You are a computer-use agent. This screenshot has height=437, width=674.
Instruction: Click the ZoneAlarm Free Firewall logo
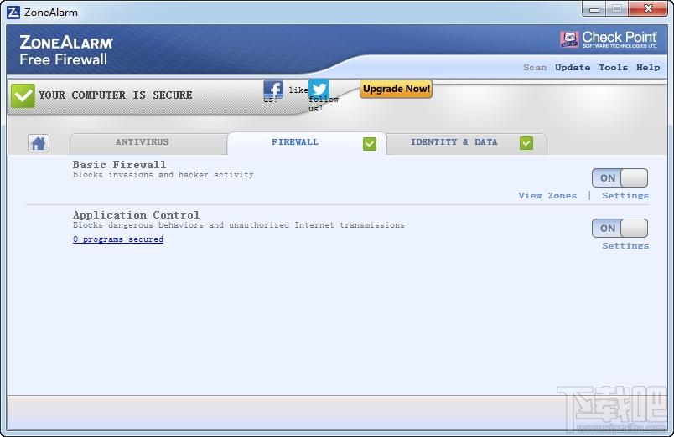pyautogui.click(x=66, y=50)
